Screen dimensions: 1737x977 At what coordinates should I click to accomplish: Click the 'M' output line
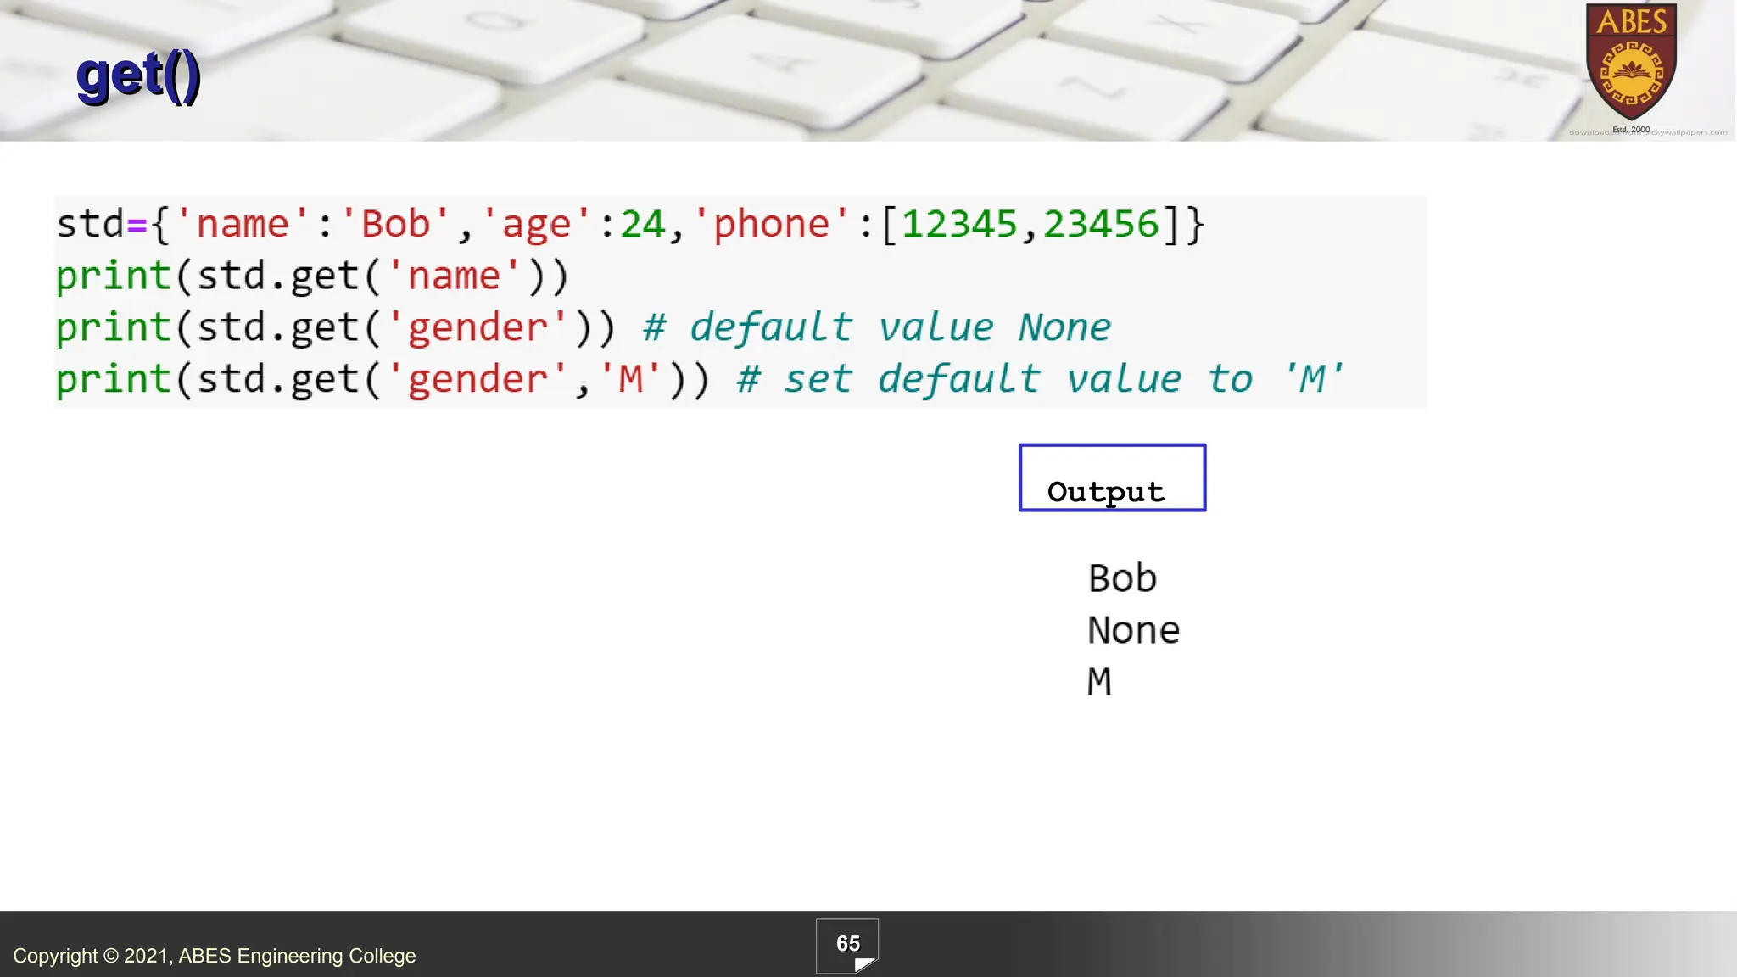coord(1099,682)
